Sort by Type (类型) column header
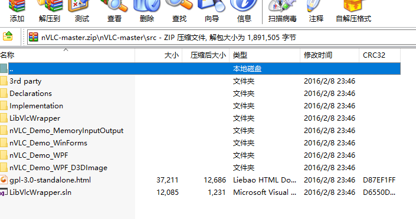This screenshot has height=219, width=416. (x=264, y=55)
